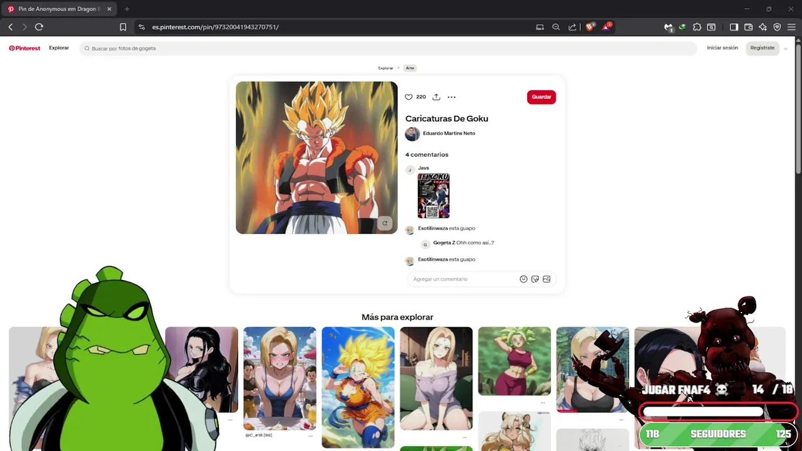The height and width of the screenshot is (451, 802).
Task: Reload the page with refresh icon
Action: 39,27
